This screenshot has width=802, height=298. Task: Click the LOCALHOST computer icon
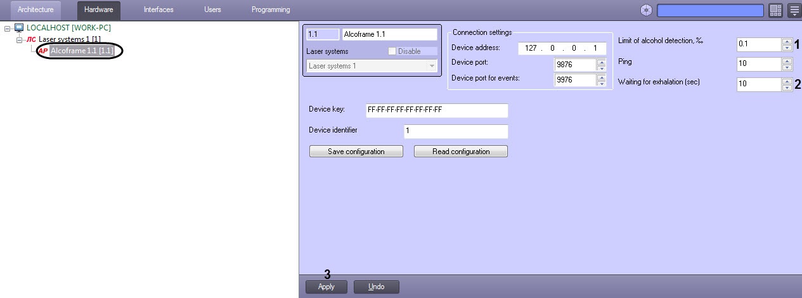(x=19, y=28)
